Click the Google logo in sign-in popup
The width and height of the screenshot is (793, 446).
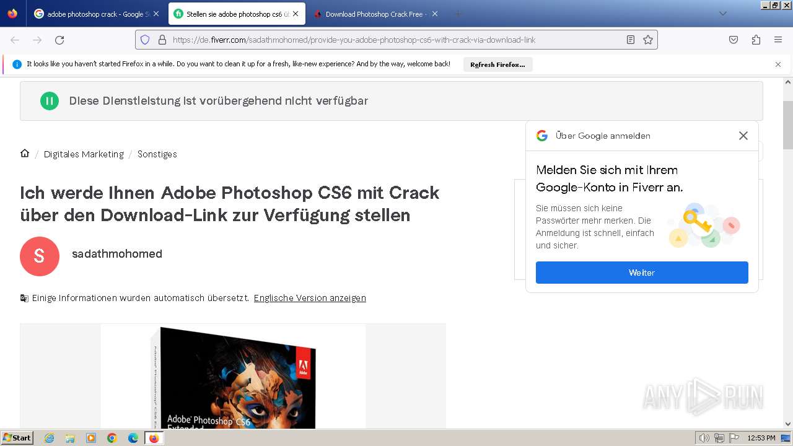click(x=542, y=136)
